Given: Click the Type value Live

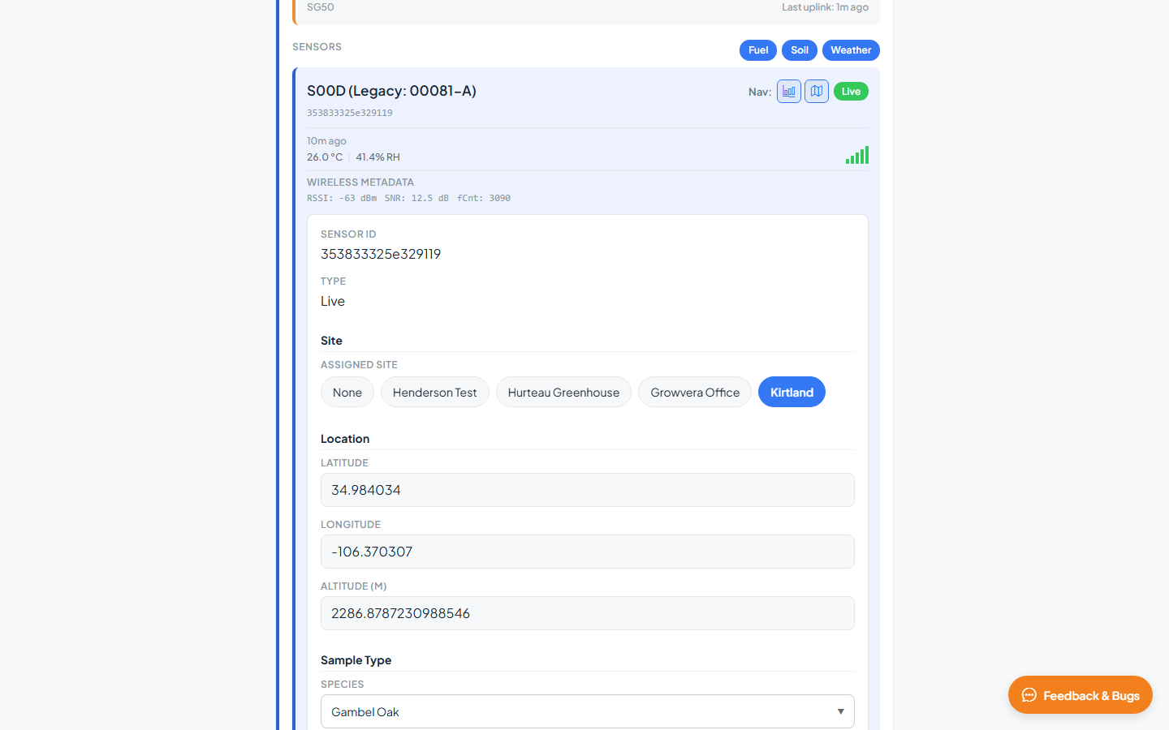Looking at the screenshot, I should click(333, 301).
